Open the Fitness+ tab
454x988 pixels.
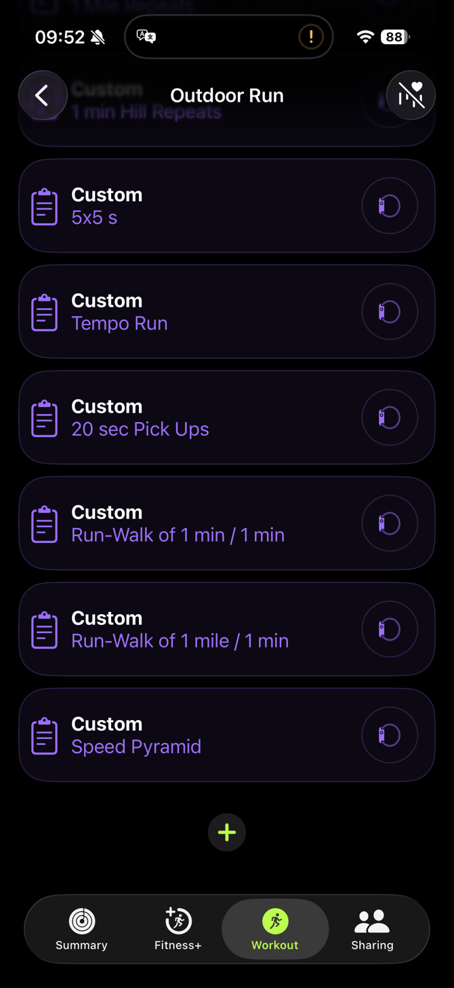point(178,929)
